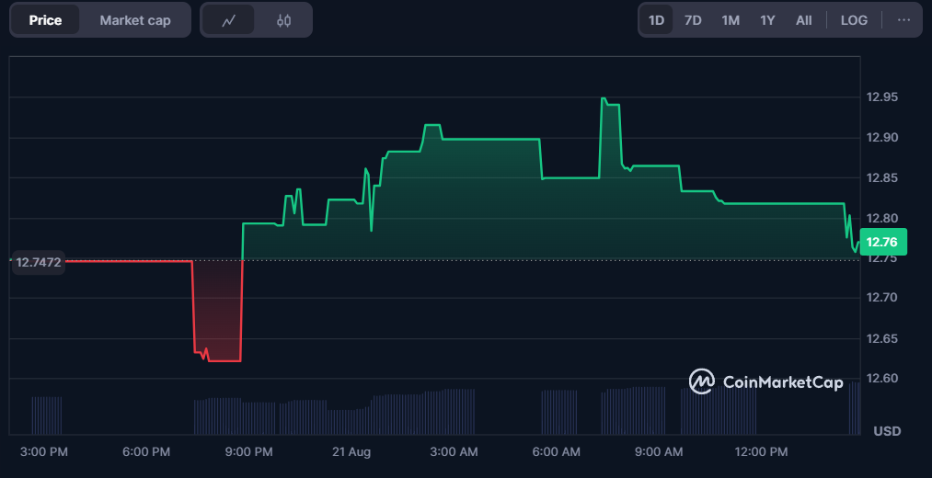Viewport: 932px width, 478px height.
Task: Switch to candlestick chart view
Action: click(x=283, y=20)
